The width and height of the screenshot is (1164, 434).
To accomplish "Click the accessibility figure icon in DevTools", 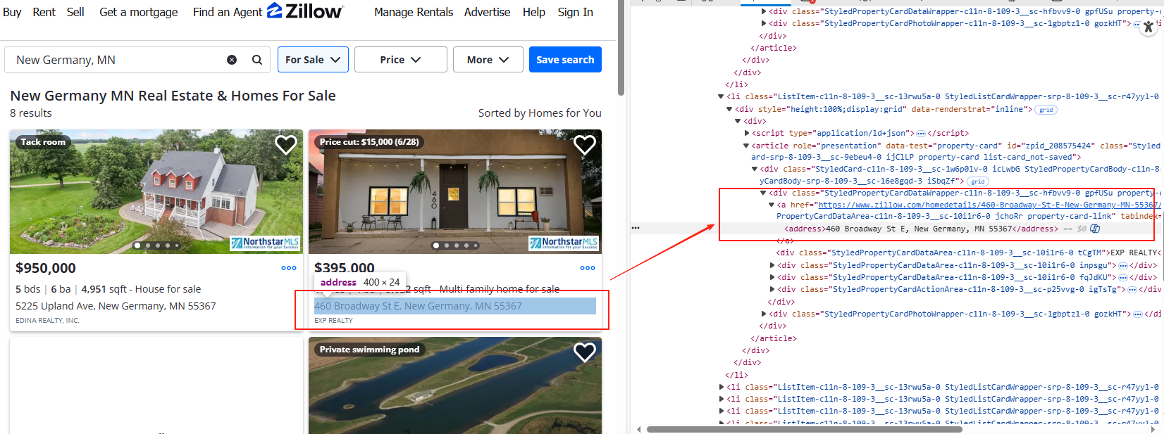I will [x=1148, y=27].
